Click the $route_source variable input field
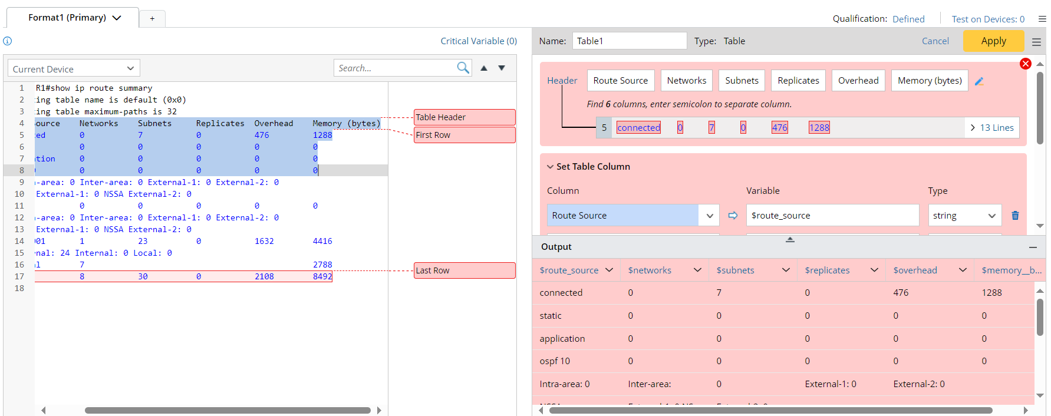 (x=832, y=216)
